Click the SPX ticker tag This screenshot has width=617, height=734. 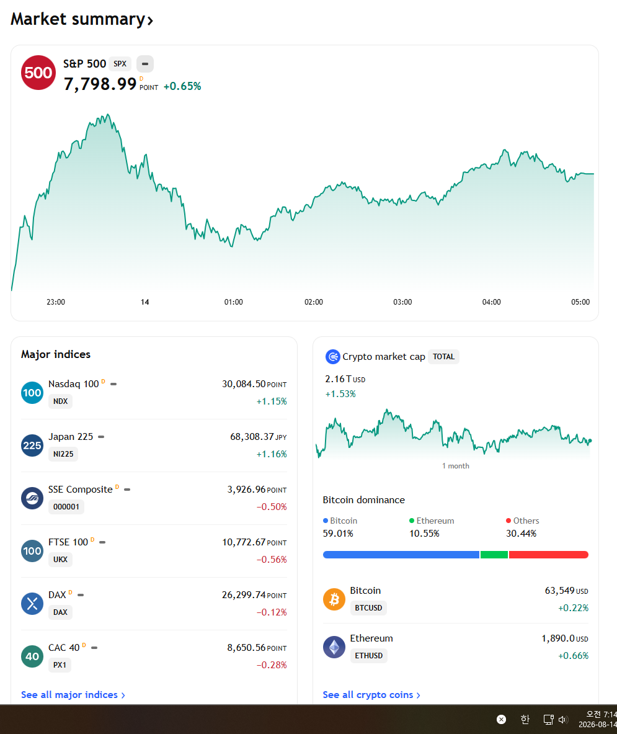(x=120, y=64)
